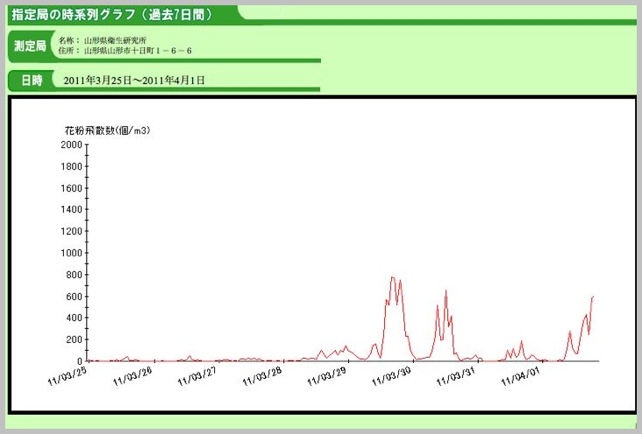
Task: Select the date range 2011年3月25日〜2011年4月1日
Action: [134, 81]
